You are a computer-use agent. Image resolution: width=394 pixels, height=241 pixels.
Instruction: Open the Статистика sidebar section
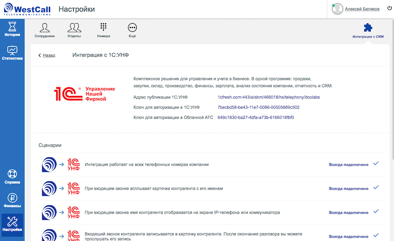12,53
